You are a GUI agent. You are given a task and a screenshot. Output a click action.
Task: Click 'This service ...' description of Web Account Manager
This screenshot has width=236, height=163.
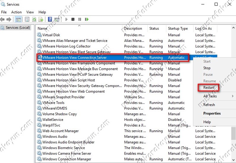(135, 131)
